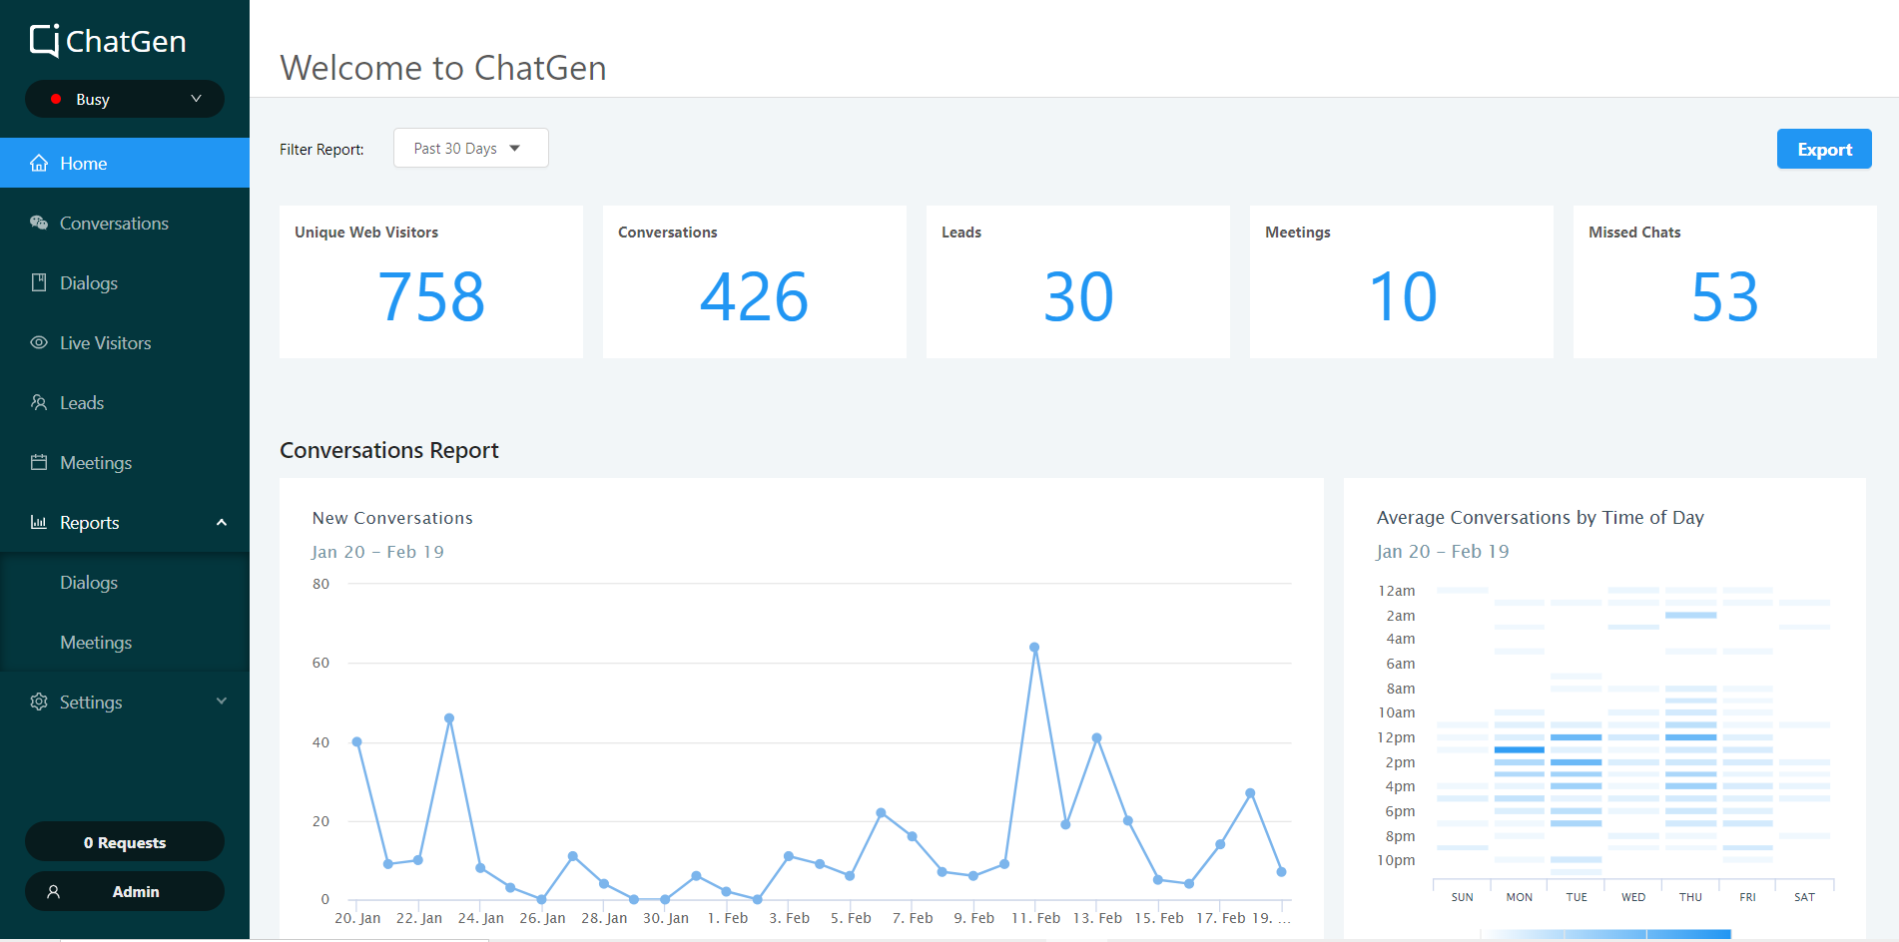Open the Busy status dropdown
Image resolution: width=1899 pixels, height=942 pixels.
(125, 99)
